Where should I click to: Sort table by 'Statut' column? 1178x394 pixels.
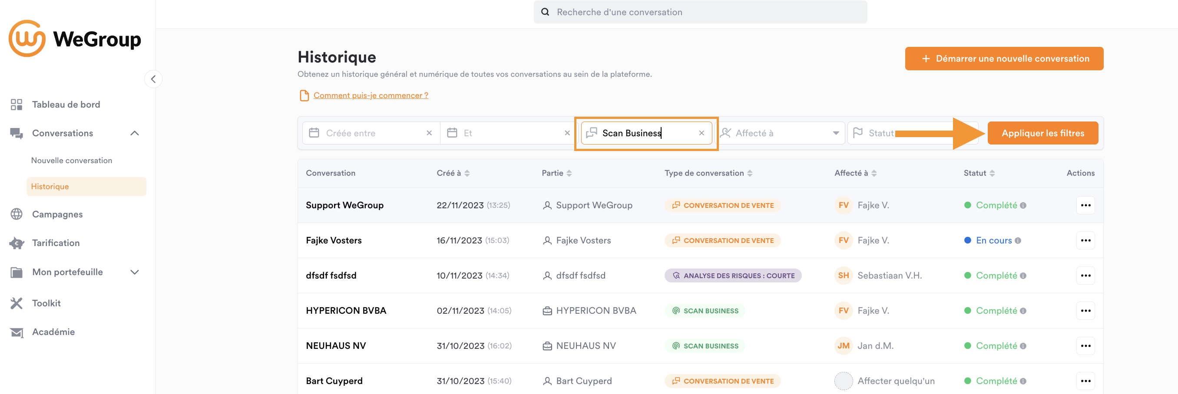(x=992, y=173)
